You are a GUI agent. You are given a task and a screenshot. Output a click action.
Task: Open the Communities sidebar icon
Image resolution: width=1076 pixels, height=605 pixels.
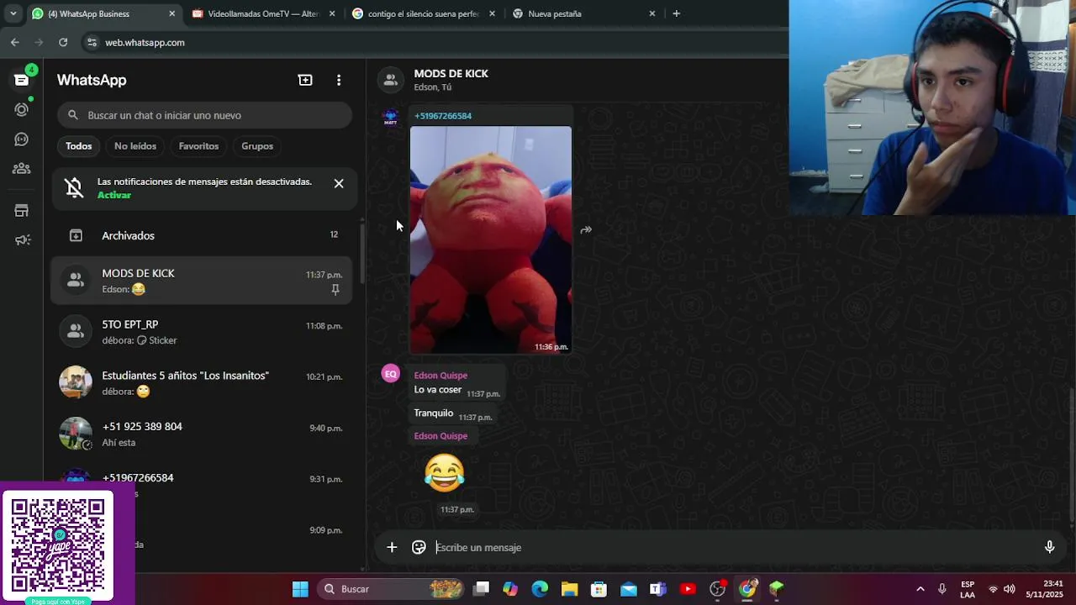22,169
